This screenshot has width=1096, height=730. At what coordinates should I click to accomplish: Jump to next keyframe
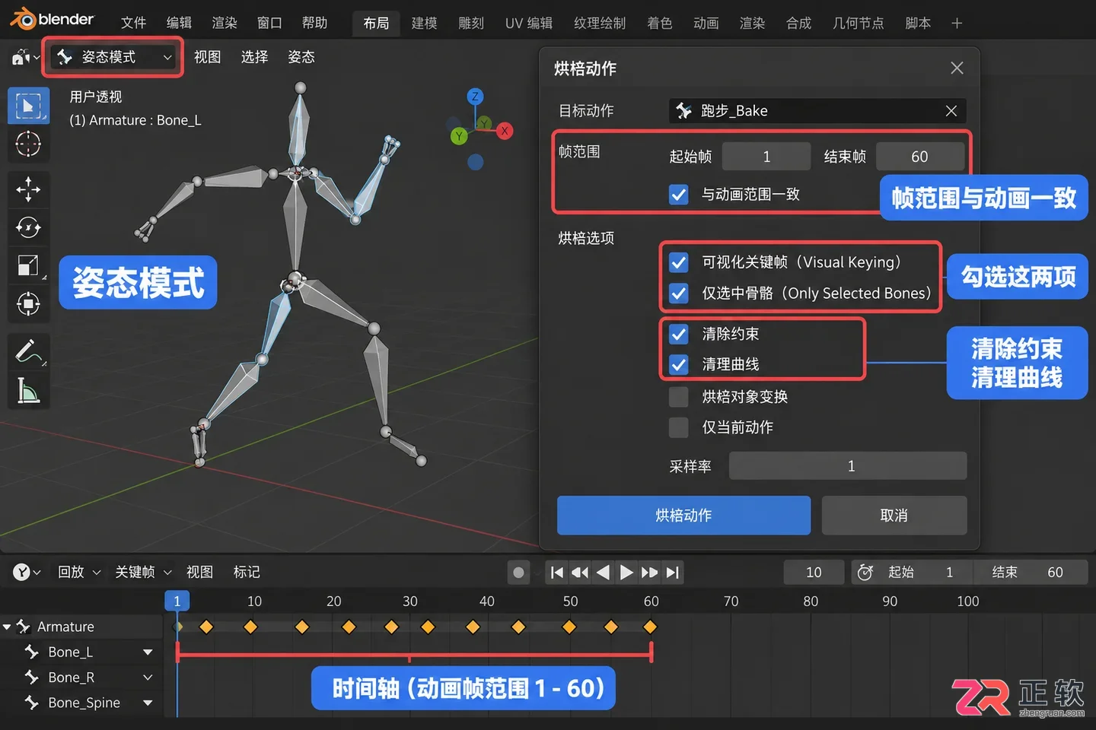[x=649, y=572]
